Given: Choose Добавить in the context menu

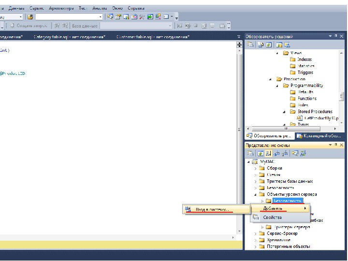Looking at the screenshot, I should (x=280, y=208).
